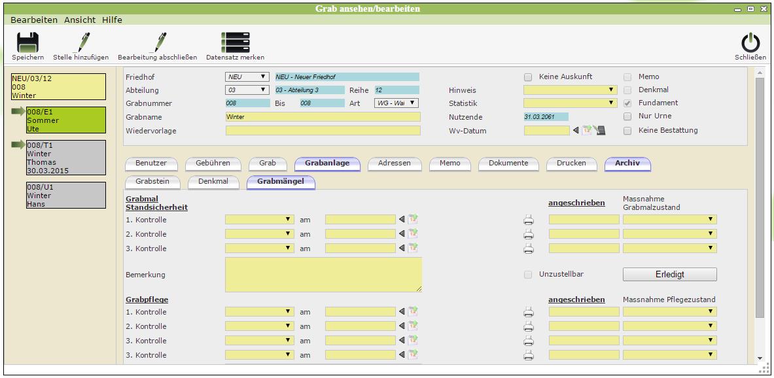
Task: Click the Datensatz merken icon
Action: click(x=235, y=43)
